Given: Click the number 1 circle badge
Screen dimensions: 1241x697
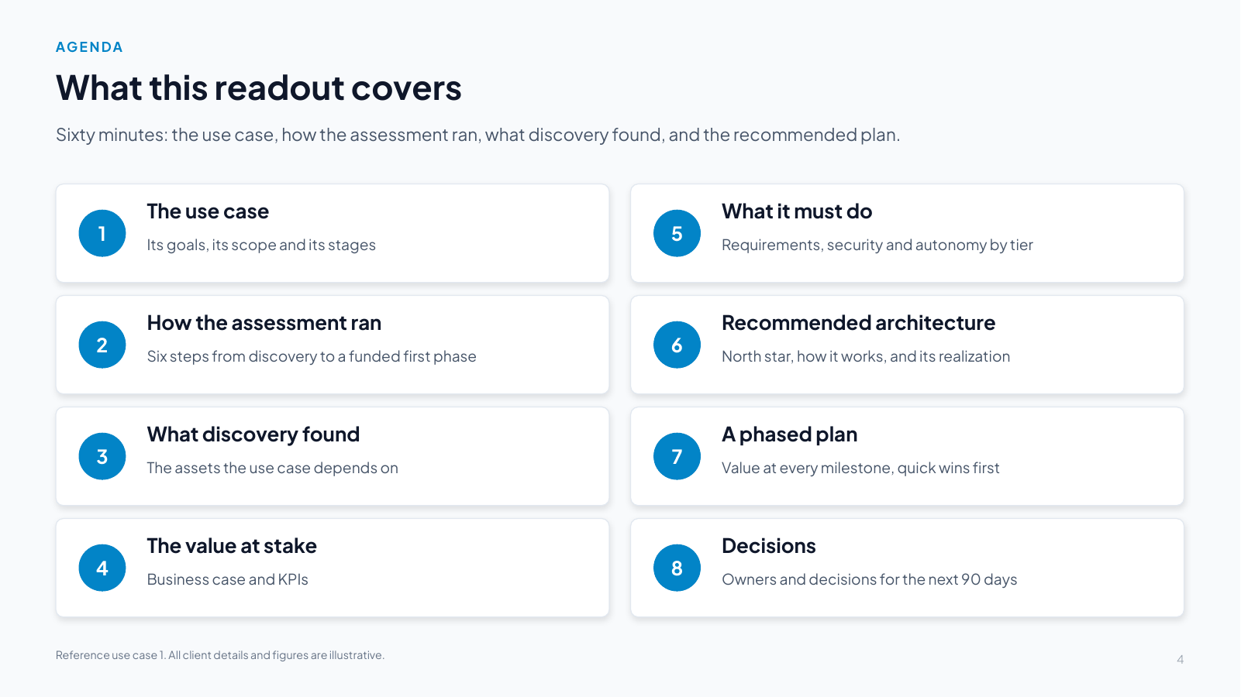Looking at the screenshot, I should pos(102,233).
